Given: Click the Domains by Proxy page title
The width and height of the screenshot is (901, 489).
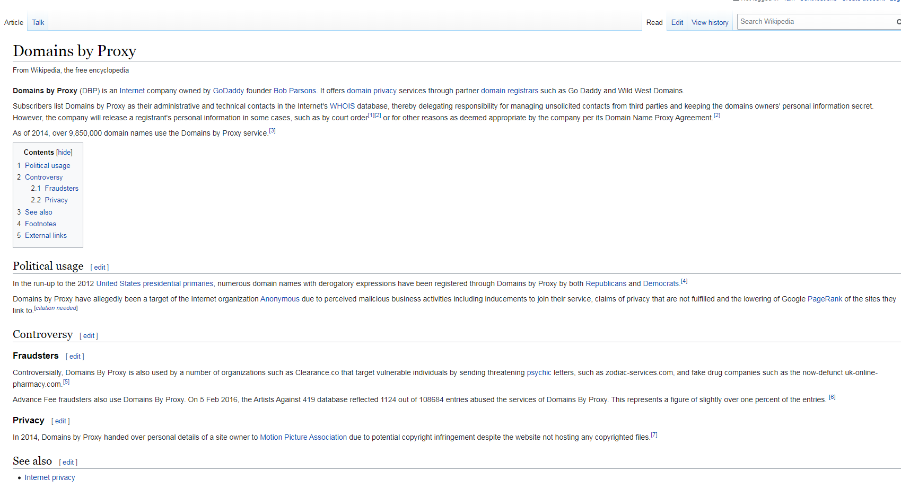Looking at the screenshot, I should tap(75, 51).
